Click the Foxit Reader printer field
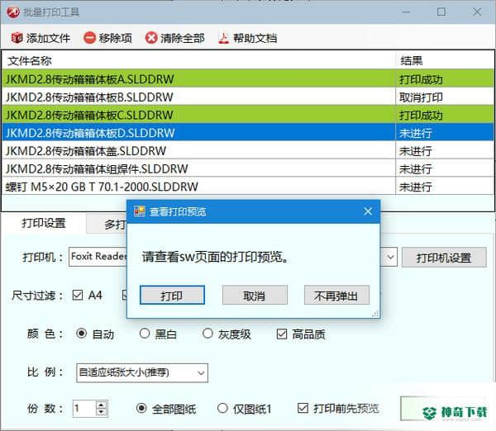496x431 pixels. 98,257
